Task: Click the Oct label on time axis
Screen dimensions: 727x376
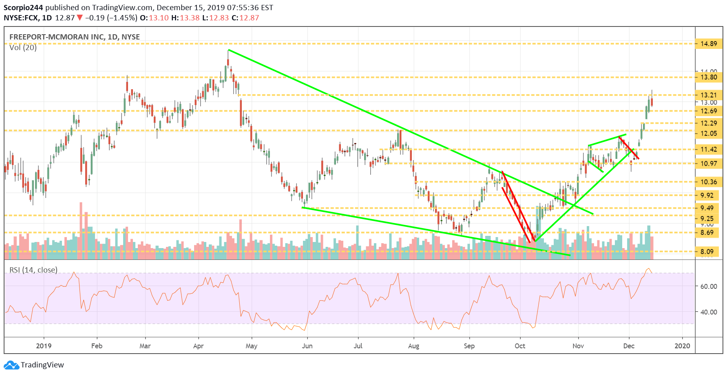Action: pyautogui.click(x=520, y=346)
